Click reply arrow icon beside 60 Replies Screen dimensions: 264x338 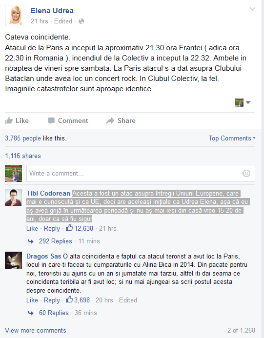(31, 313)
